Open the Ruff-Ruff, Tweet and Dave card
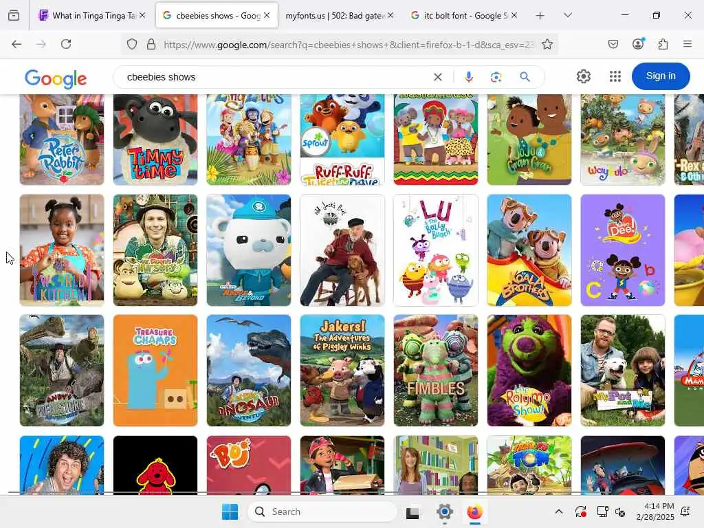 (x=342, y=140)
